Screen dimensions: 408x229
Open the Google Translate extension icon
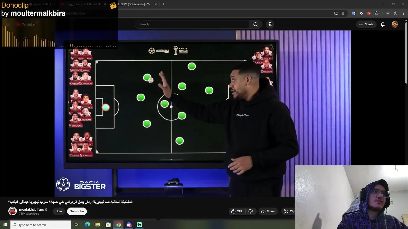(353, 13)
